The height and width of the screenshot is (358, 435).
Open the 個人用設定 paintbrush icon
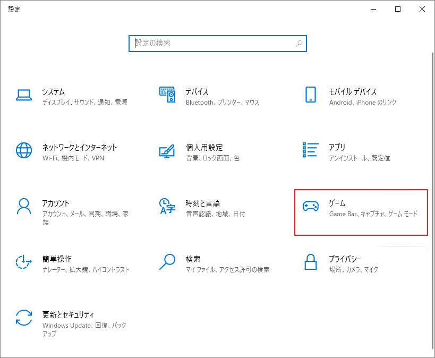click(x=167, y=151)
